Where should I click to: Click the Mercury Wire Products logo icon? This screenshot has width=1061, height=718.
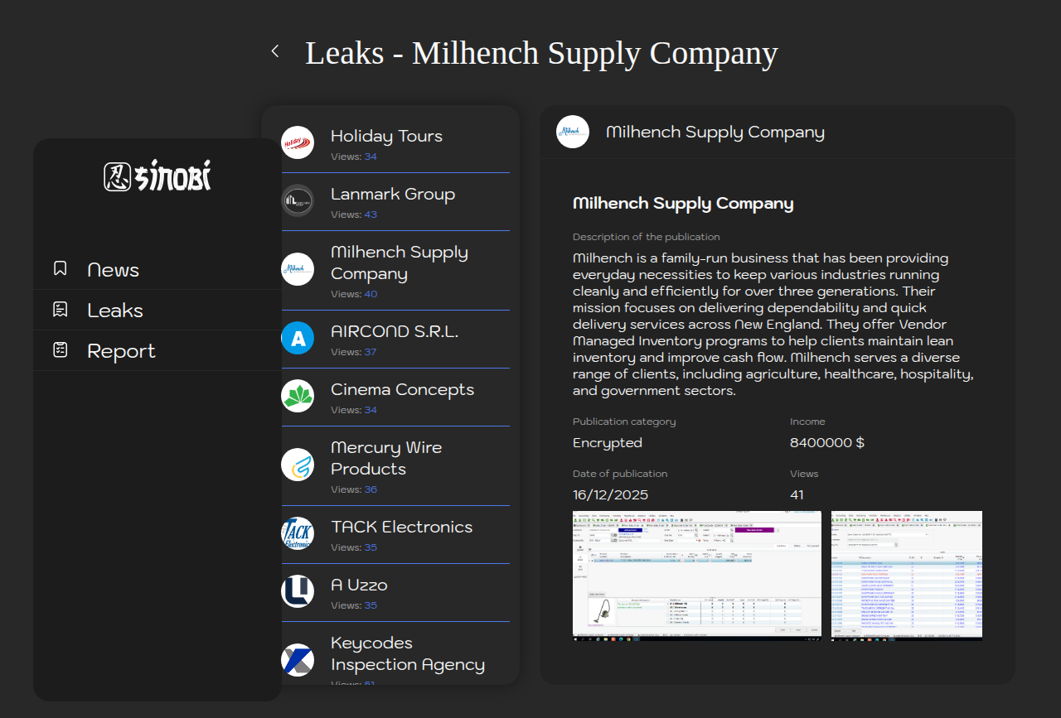coord(298,465)
